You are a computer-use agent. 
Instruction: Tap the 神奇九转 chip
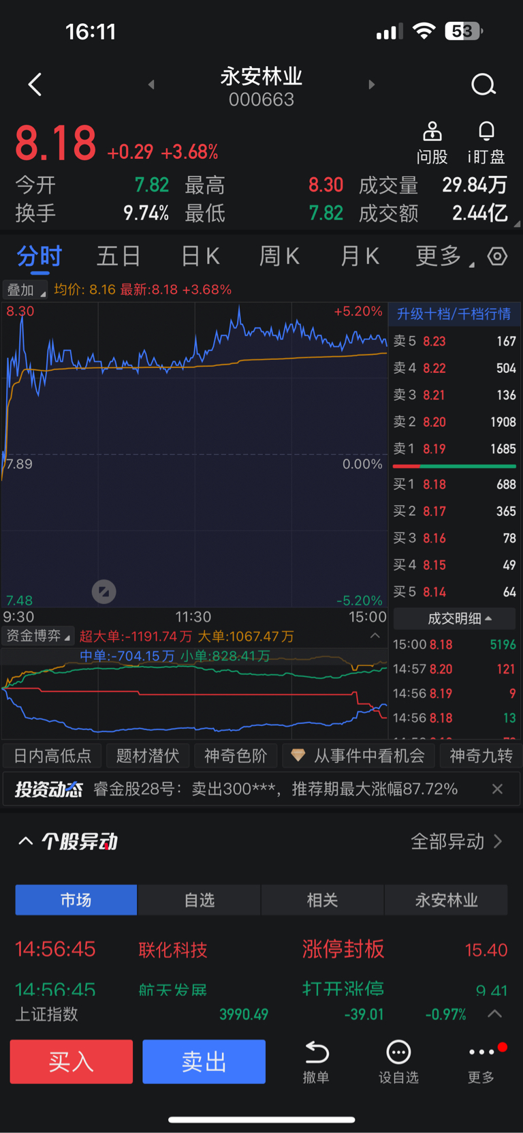pos(481,755)
